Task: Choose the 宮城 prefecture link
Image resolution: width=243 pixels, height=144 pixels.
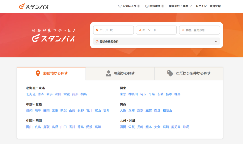Action: pos(67,94)
